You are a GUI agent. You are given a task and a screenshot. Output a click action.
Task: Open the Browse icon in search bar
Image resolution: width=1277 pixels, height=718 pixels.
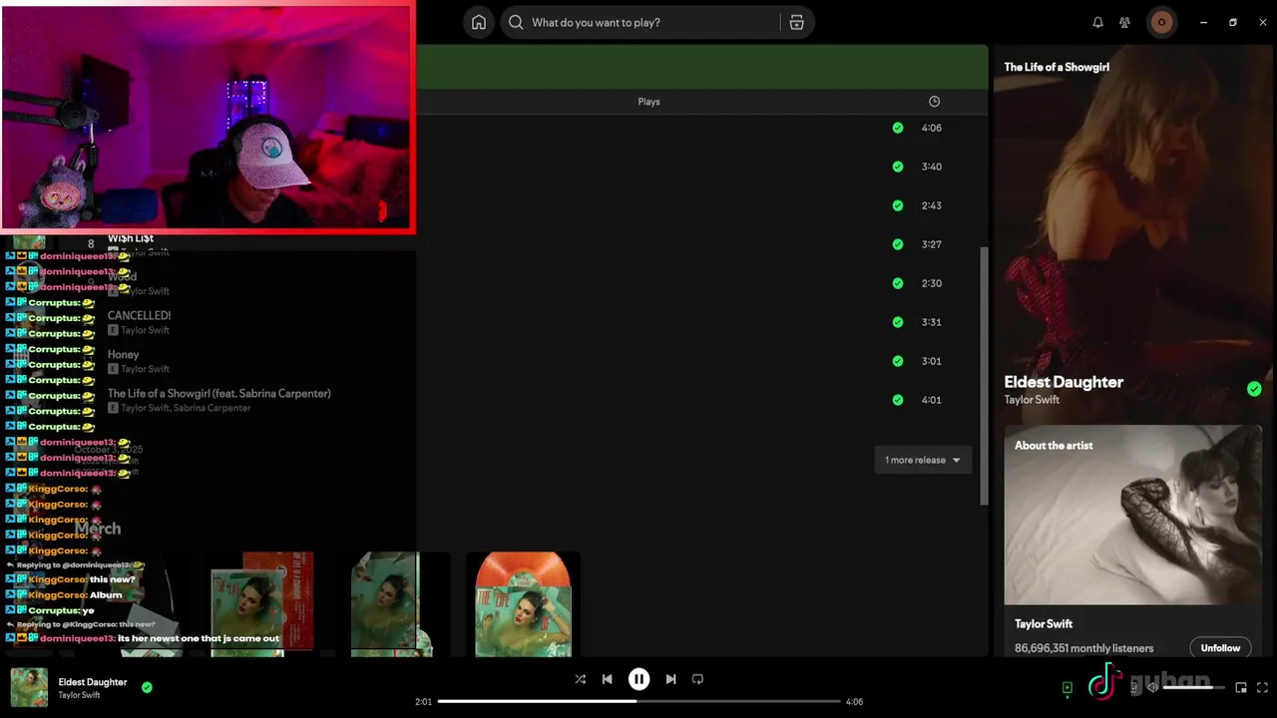[796, 22]
